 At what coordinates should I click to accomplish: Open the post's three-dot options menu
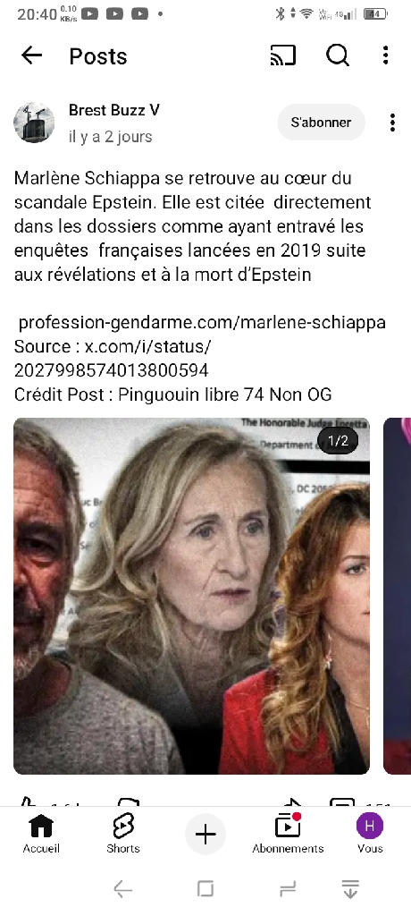pos(392,123)
